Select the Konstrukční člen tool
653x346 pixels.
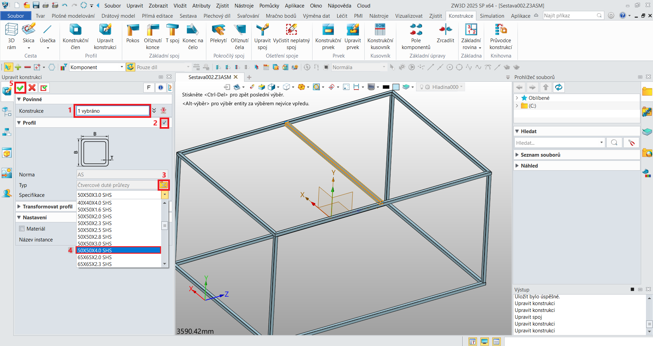coord(76,36)
